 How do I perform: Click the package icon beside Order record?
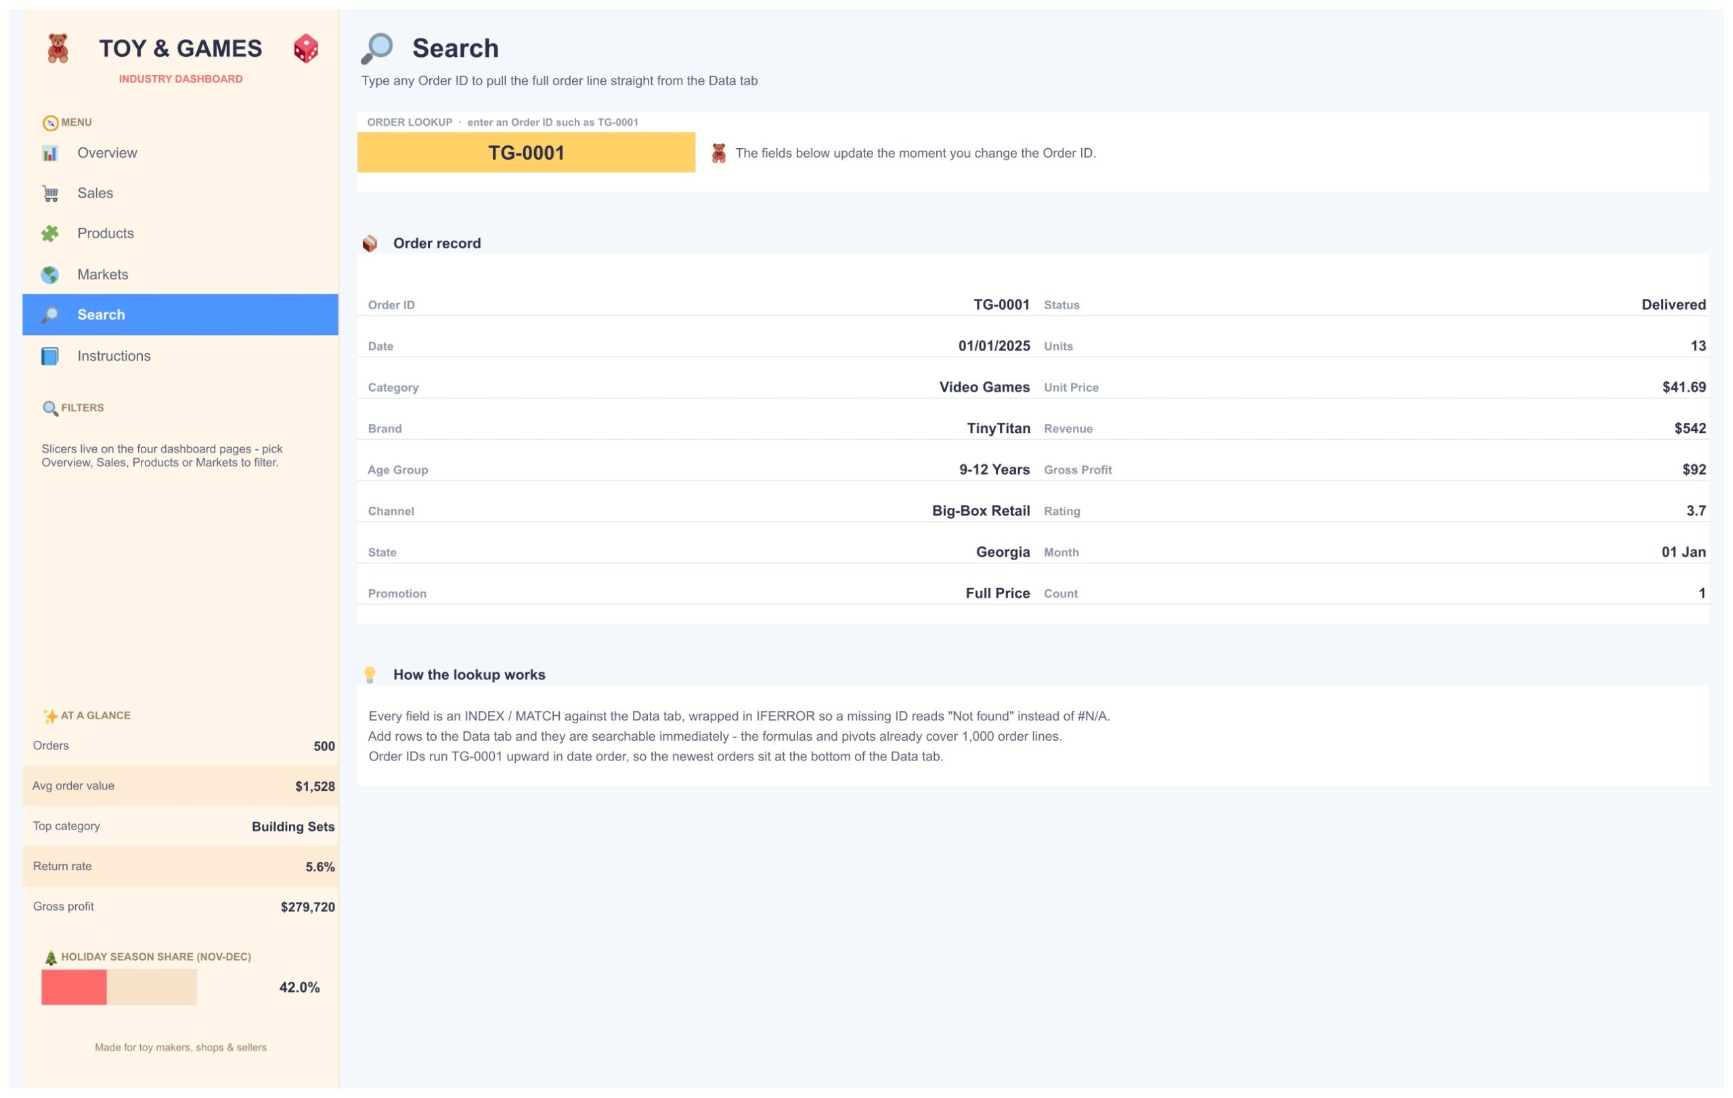(x=370, y=244)
